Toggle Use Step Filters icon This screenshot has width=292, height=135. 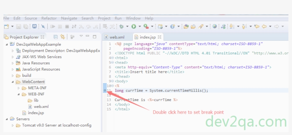point(112,26)
